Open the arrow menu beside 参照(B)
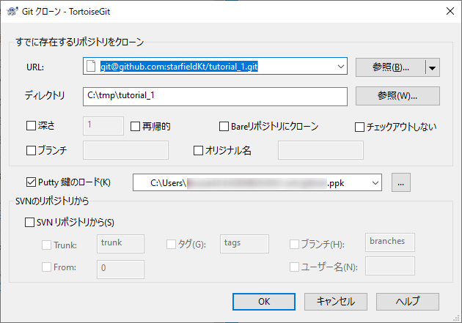Viewport: 462px width, 323px height. [x=433, y=67]
